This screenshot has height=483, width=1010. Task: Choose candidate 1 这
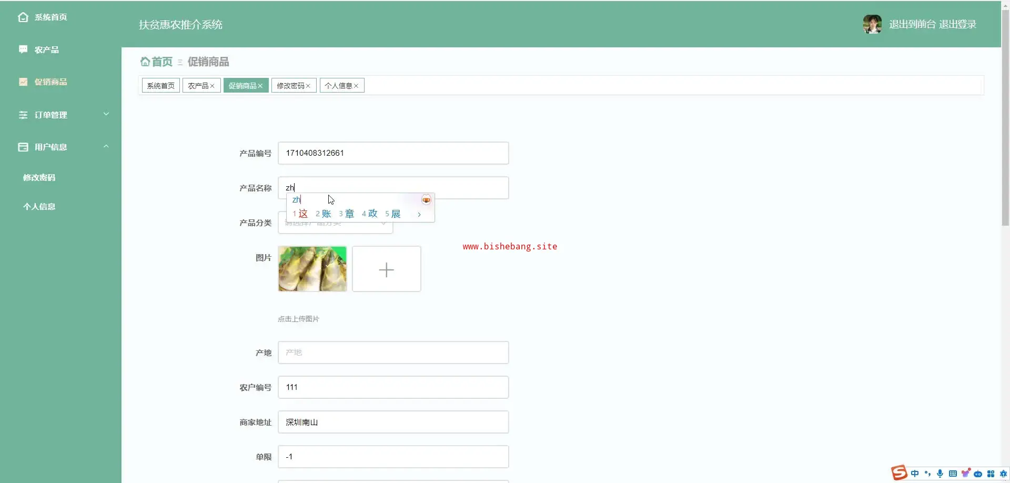[300, 214]
